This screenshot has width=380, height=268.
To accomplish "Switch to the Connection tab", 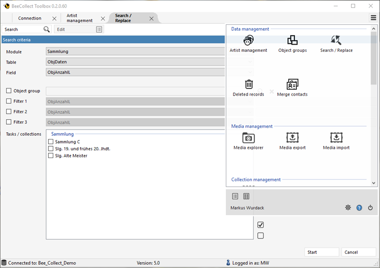I will point(29,18).
